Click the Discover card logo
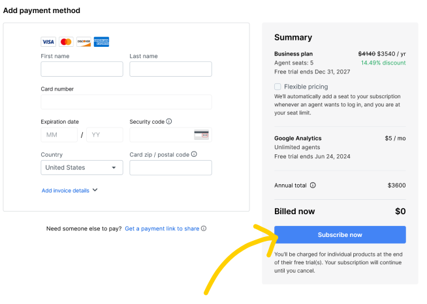Viewport: 427px width, 304px height. click(x=84, y=42)
